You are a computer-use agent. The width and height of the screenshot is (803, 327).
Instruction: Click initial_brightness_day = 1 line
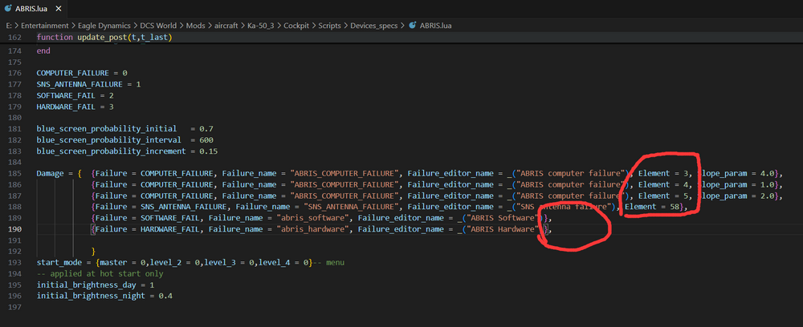pyautogui.click(x=96, y=285)
